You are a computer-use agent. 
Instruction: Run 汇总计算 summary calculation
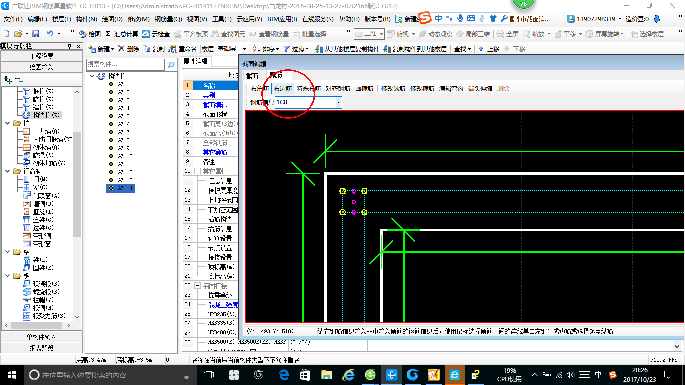point(122,34)
